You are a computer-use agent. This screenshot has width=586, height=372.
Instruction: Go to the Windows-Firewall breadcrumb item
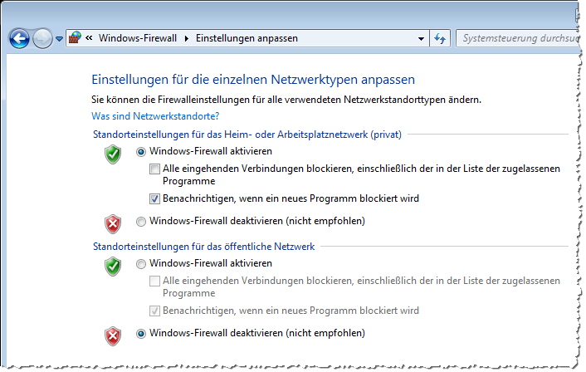[x=138, y=38]
